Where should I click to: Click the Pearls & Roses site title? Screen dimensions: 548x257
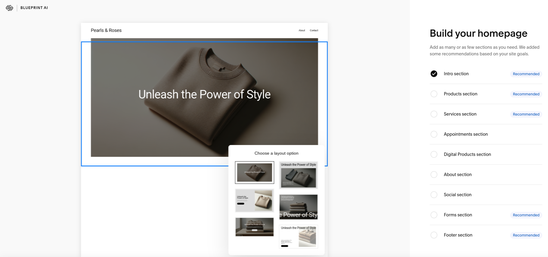coord(106,30)
